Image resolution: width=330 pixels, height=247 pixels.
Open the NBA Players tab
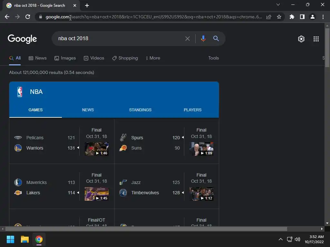pyautogui.click(x=193, y=110)
